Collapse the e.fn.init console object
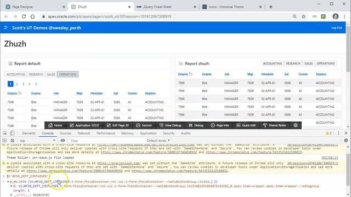 pyautogui.click(x=8, y=182)
